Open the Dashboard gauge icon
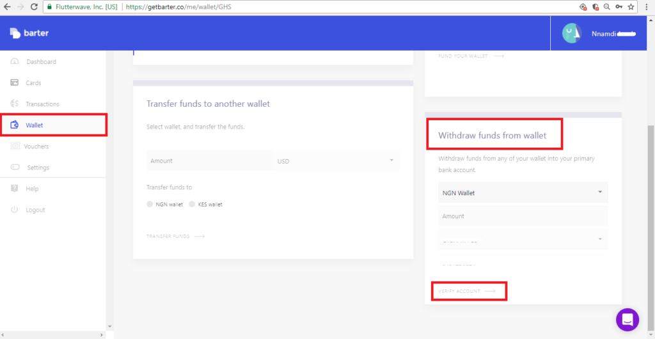The height and width of the screenshot is (339, 655). 15,61
